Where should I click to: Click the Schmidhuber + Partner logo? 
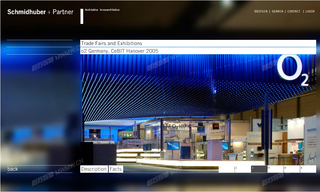(40, 12)
